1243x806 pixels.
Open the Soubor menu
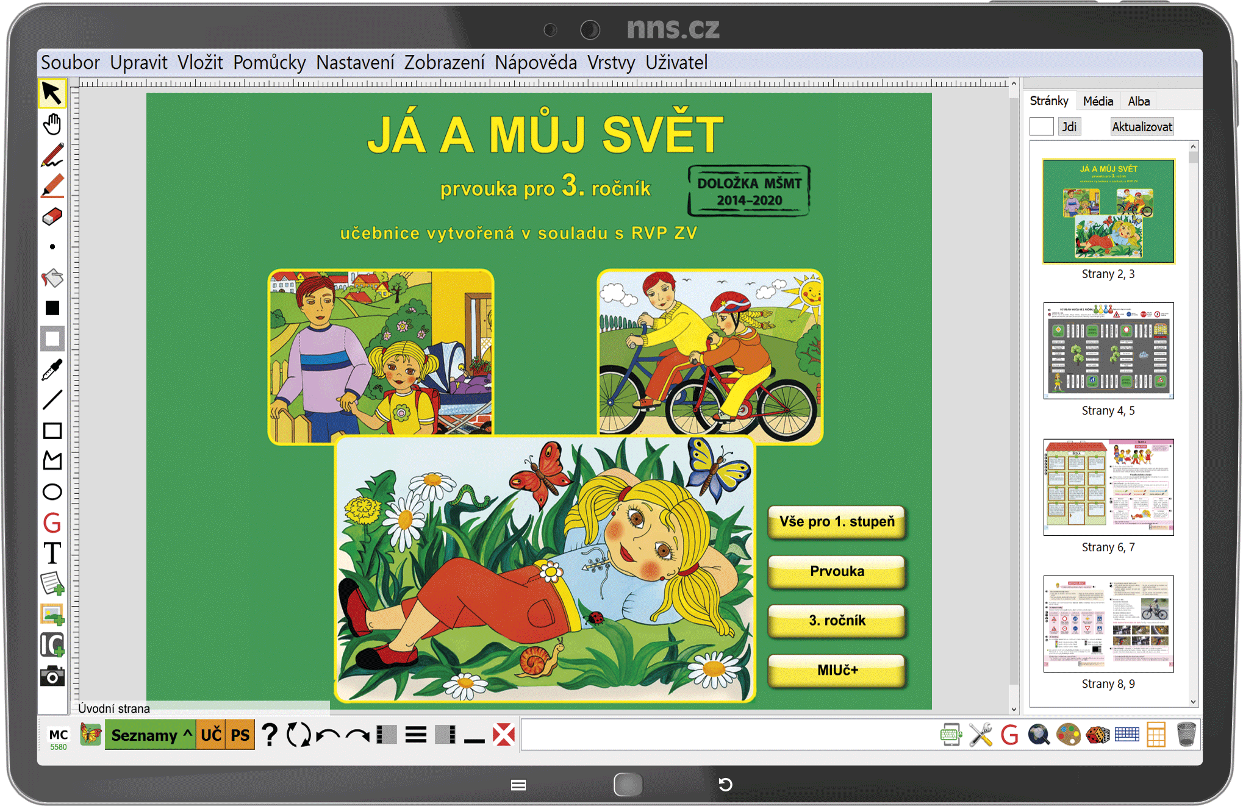point(70,62)
